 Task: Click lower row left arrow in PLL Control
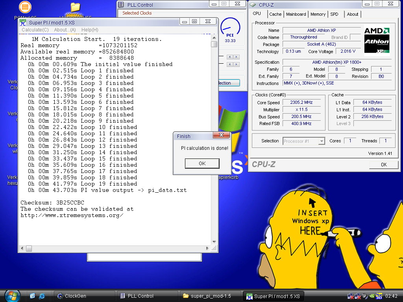[230, 64]
